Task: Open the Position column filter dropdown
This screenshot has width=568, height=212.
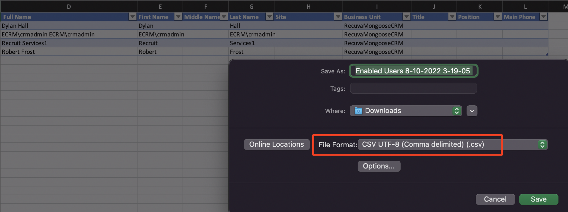Action: tap(498, 17)
